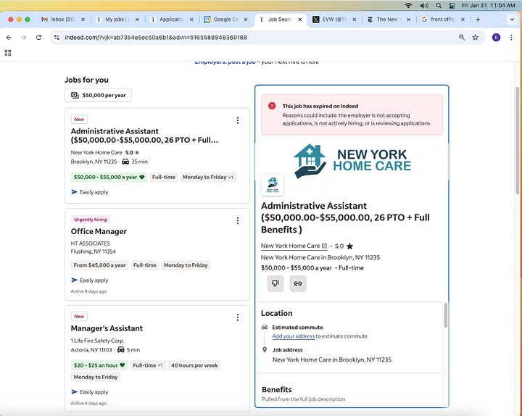
Task: Open options menu for Office Manager card
Action: (237, 220)
